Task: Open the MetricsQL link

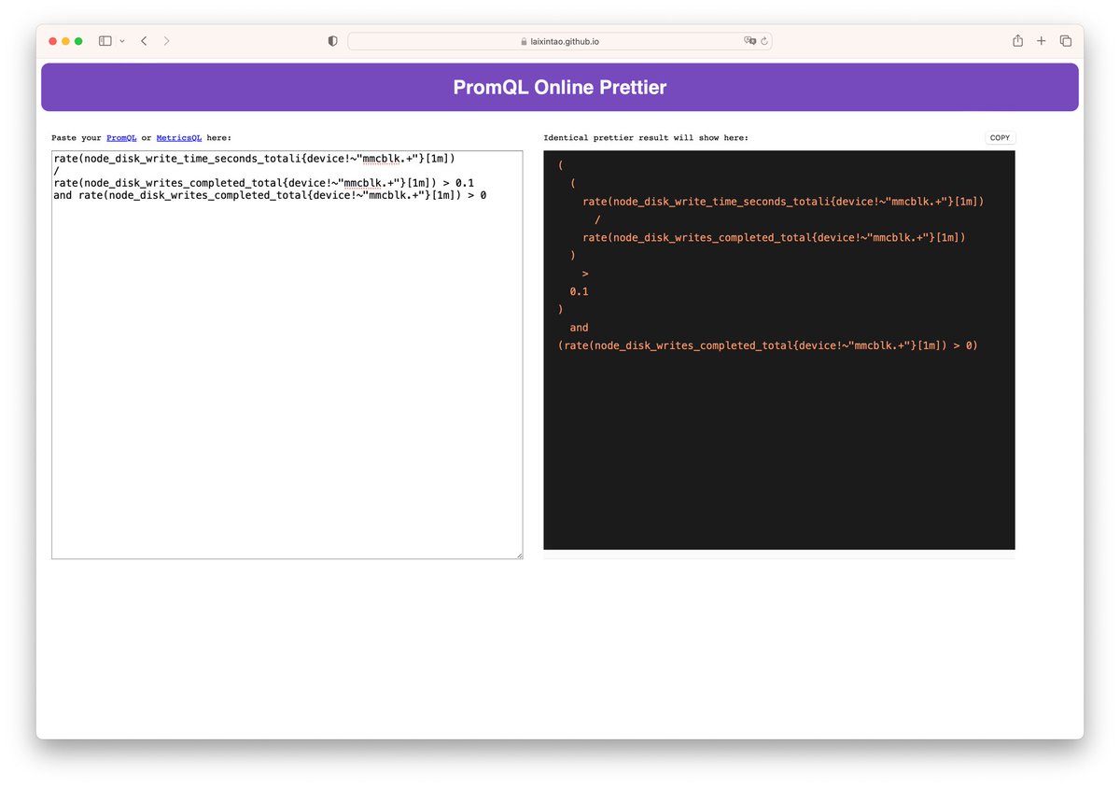Action: point(179,138)
